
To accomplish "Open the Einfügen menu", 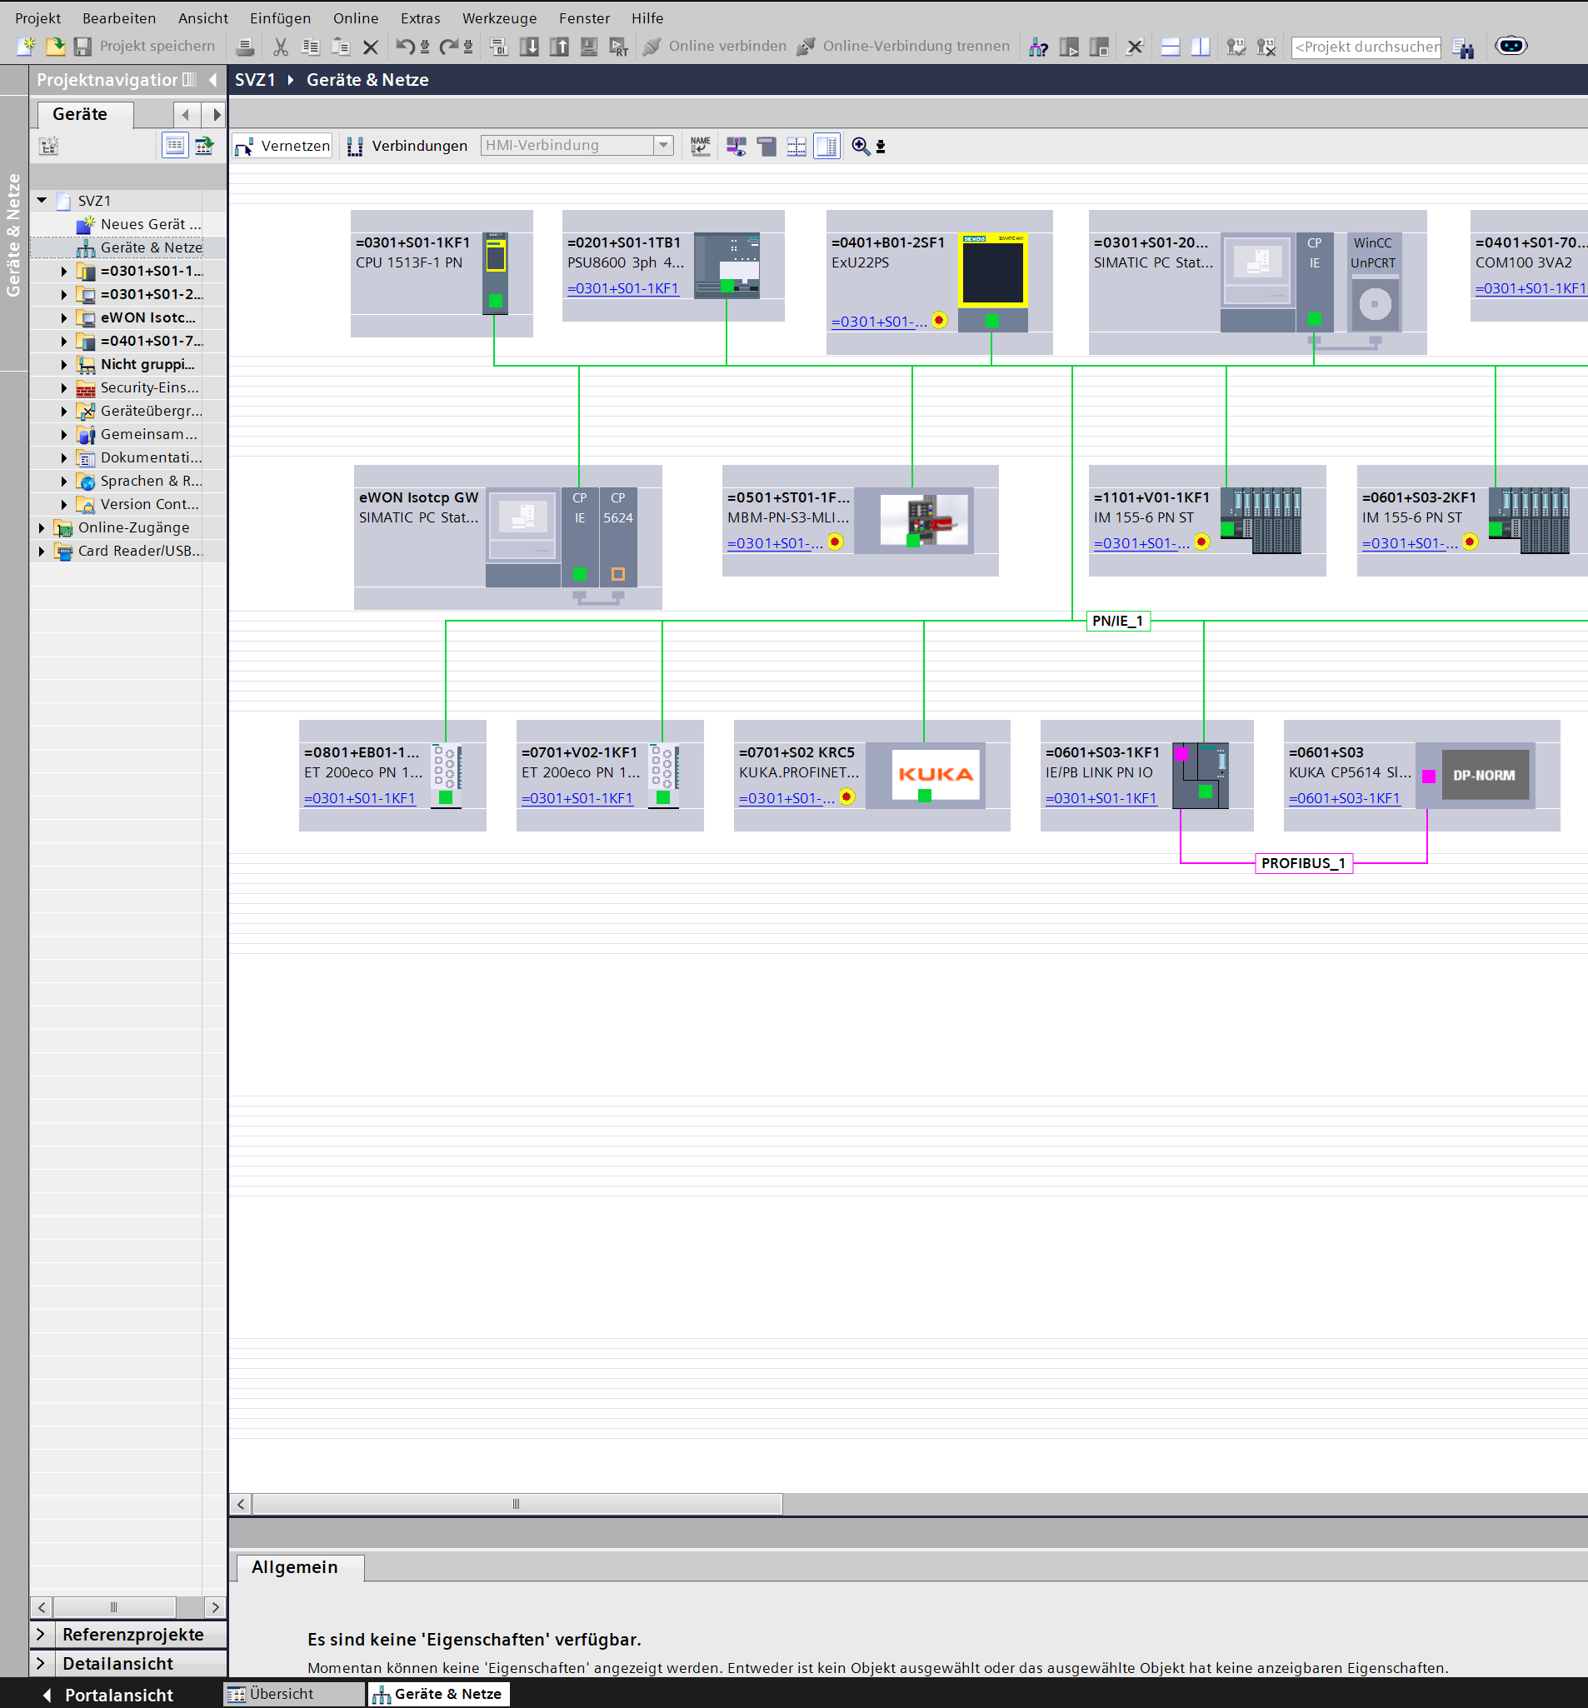I will (280, 18).
